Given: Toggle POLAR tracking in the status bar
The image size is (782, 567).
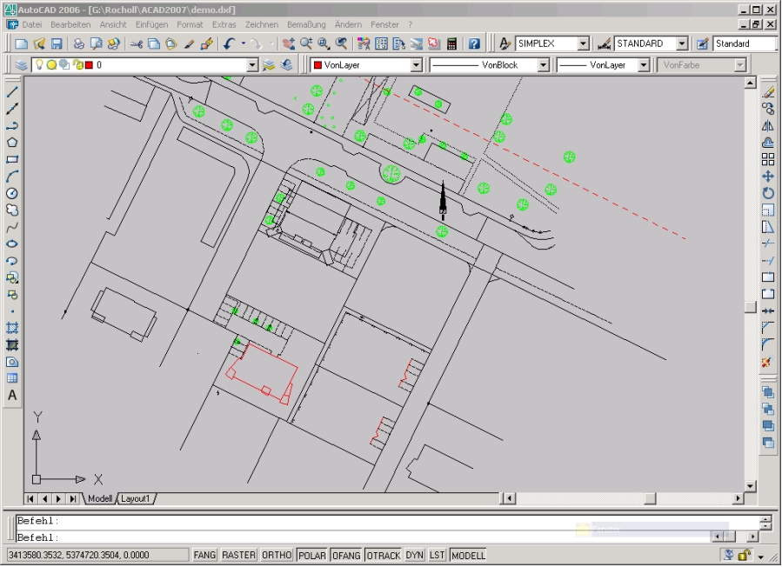Looking at the screenshot, I should tap(311, 555).
